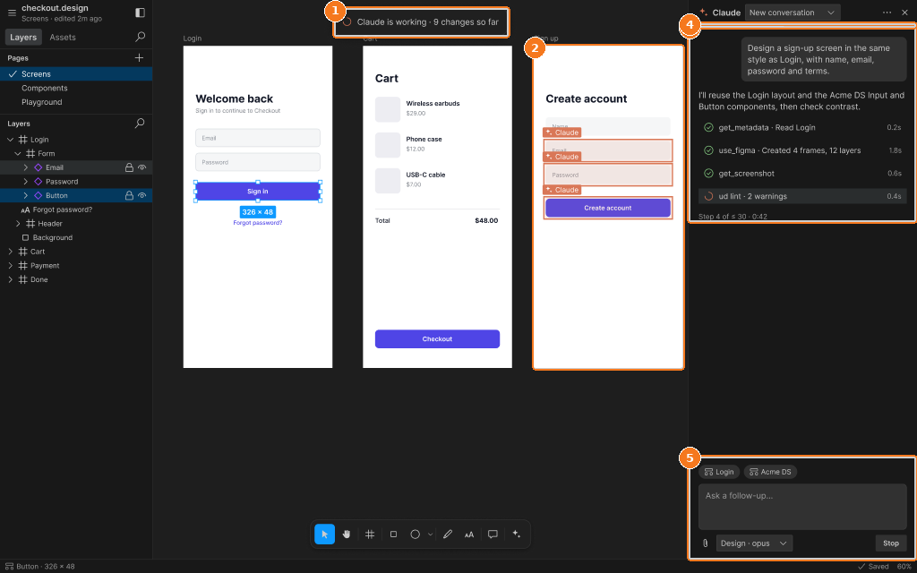Choose the Pen drawing tool
The image size is (917, 573).
pos(448,534)
